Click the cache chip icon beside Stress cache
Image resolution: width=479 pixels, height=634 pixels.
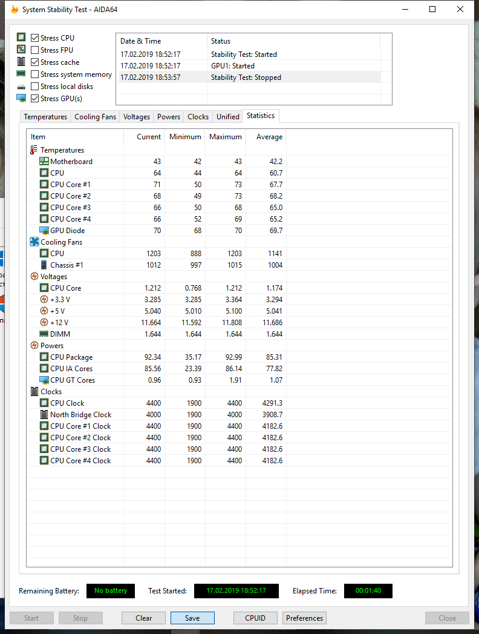[21, 61]
